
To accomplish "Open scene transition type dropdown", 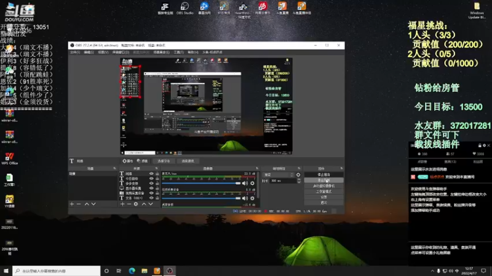I will point(279,175).
